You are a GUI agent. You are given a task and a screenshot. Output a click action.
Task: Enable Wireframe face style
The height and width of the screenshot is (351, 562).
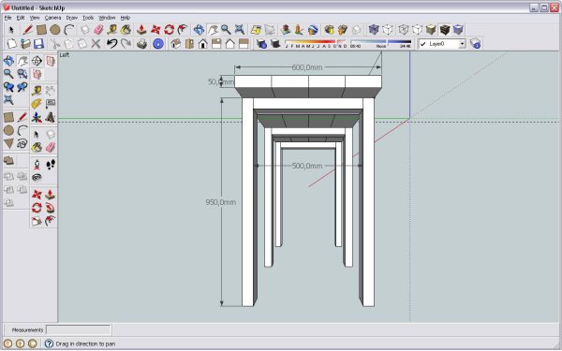click(x=404, y=29)
